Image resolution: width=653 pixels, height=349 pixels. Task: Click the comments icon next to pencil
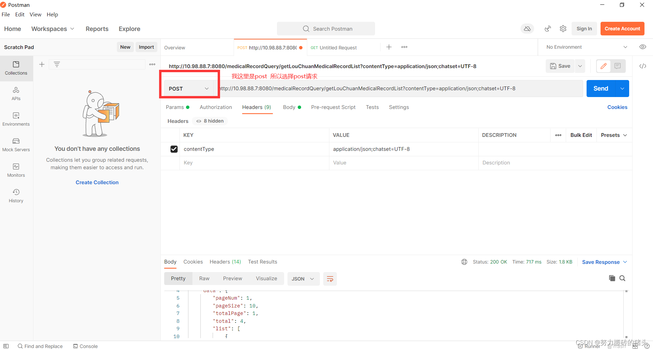click(618, 66)
